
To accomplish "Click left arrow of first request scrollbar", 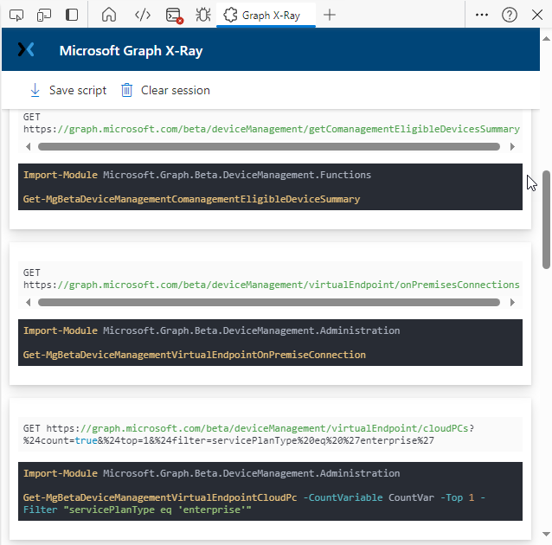I will (x=29, y=146).
